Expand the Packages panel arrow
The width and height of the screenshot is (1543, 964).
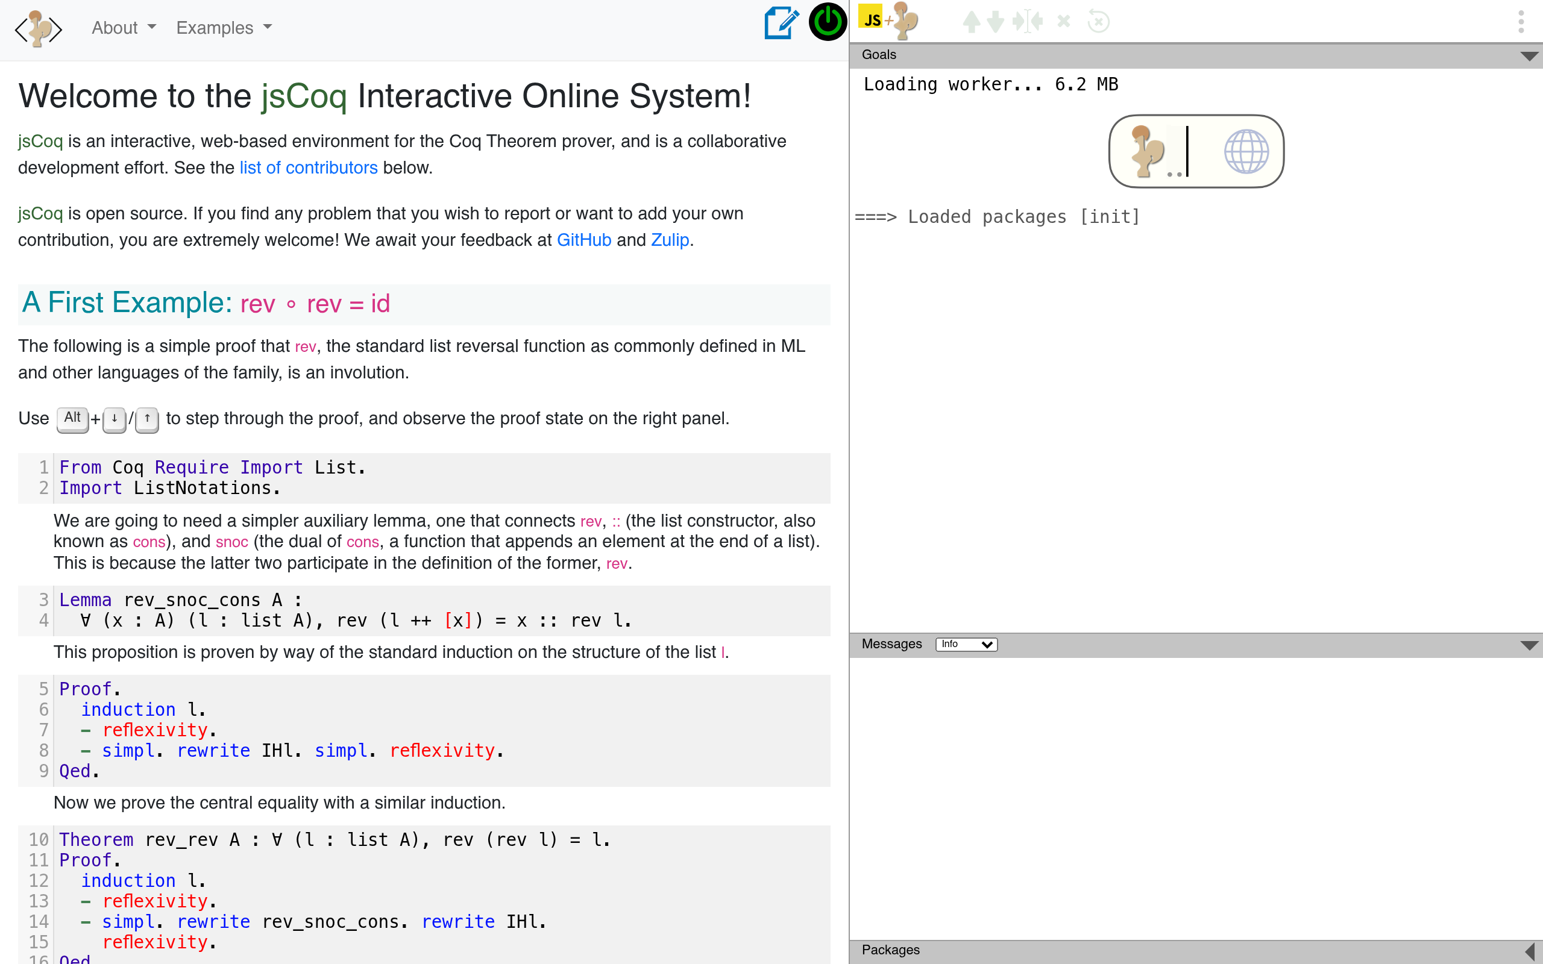[x=1529, y=951]
